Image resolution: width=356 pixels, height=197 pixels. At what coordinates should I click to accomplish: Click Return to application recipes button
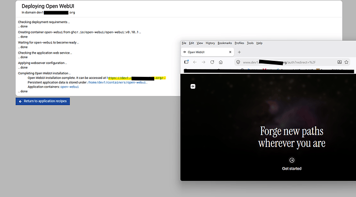(43, 101)
